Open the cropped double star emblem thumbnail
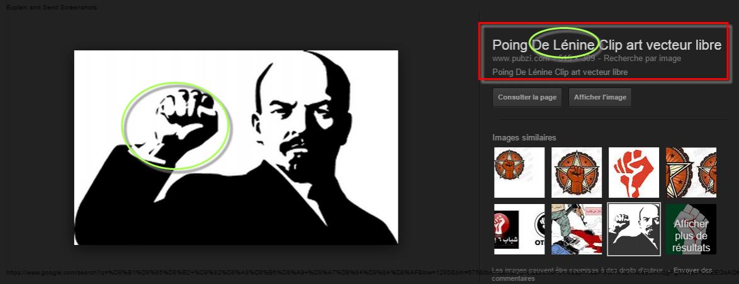Screen dimensions: 739x284 tap(691, 172)
